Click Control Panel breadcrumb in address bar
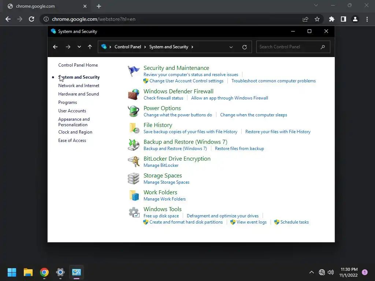Screen dimensions: 375x281 pos(128,47)
